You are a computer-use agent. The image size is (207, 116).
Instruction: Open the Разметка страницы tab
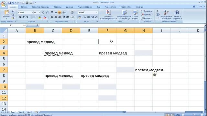pyautogui.click(x=40, y=7)
